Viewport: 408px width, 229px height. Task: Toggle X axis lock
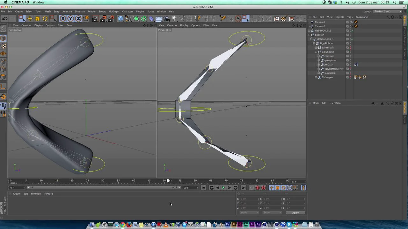click(63, 19)
